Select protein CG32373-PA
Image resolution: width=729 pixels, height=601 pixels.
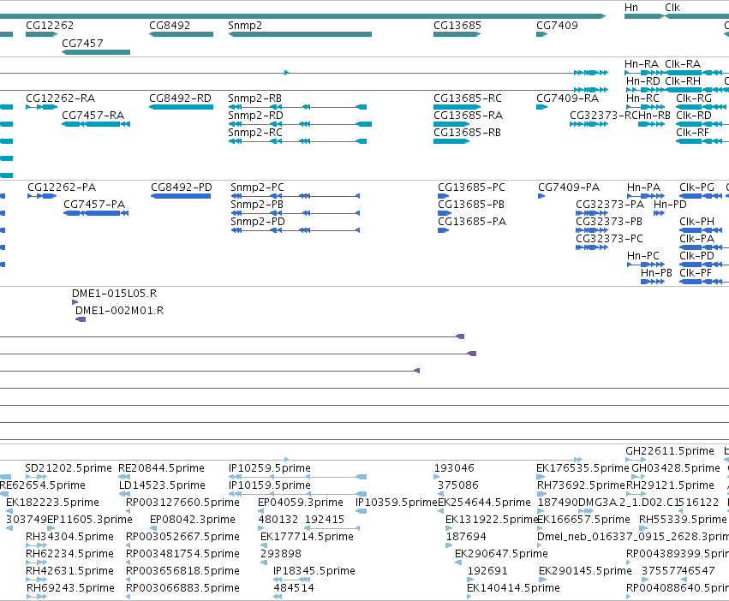610,205
